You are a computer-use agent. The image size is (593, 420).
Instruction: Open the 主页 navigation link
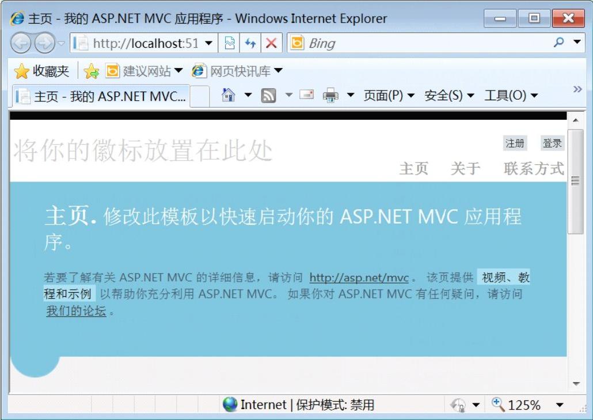pos(414,168)
